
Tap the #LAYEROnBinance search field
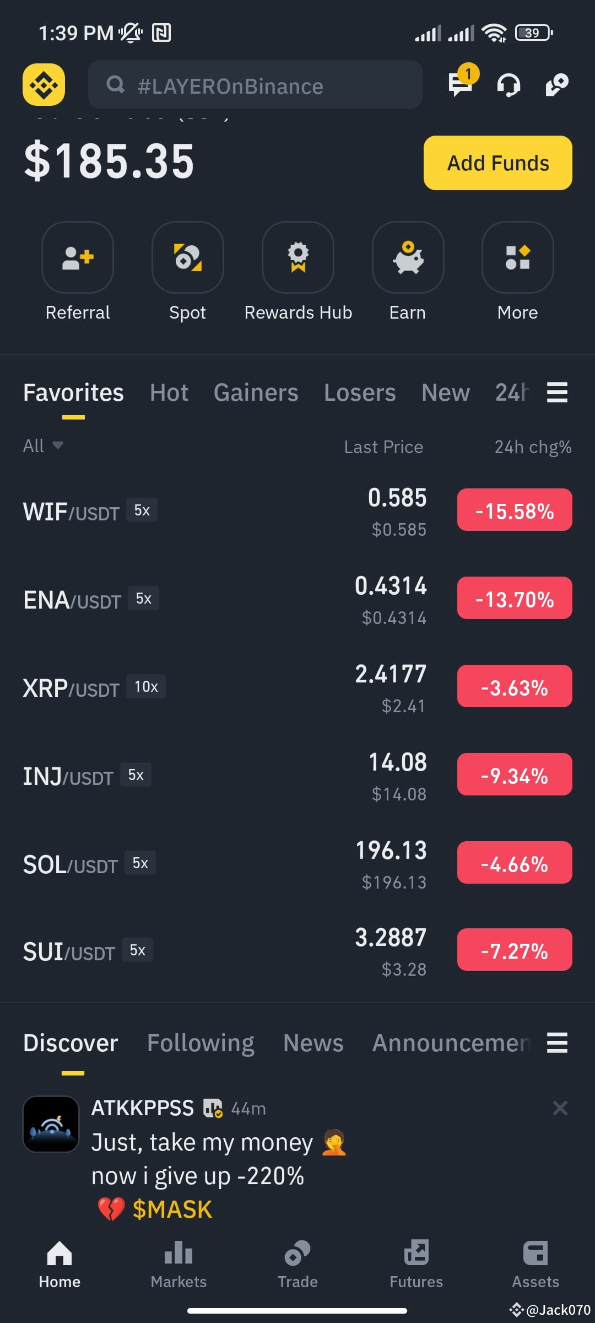255,84
